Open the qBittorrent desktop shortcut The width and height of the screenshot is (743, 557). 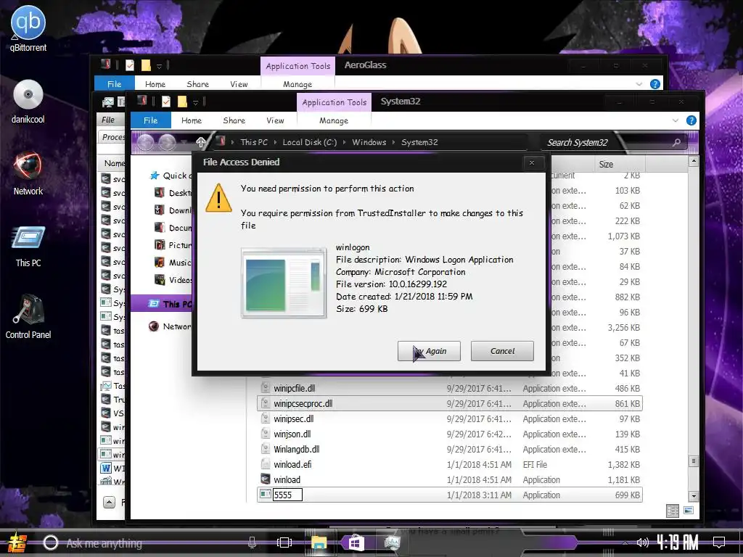pyautogui.click(x=28, y=28)
